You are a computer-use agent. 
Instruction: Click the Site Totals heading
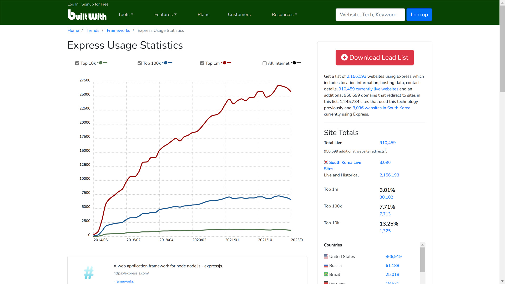click(x=341, y=133)
